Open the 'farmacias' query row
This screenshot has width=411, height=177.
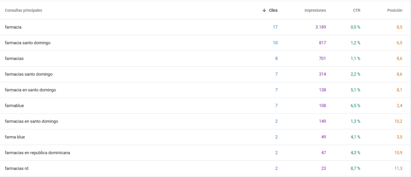(14, 58)
